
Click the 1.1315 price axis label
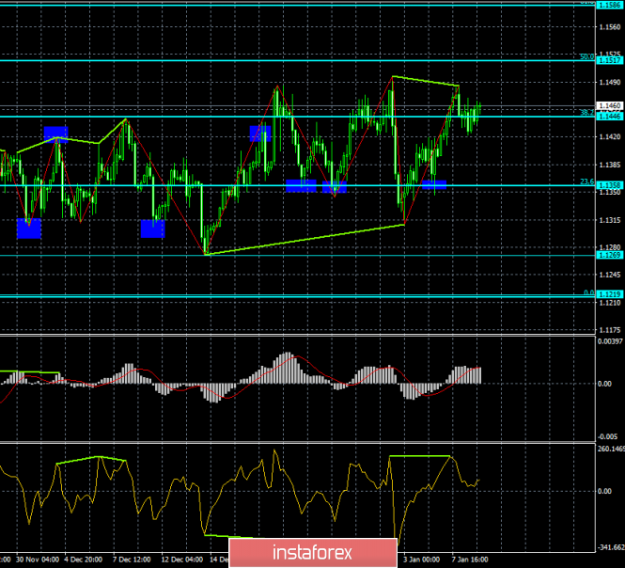pyautogui.click(x=610, y=220)
